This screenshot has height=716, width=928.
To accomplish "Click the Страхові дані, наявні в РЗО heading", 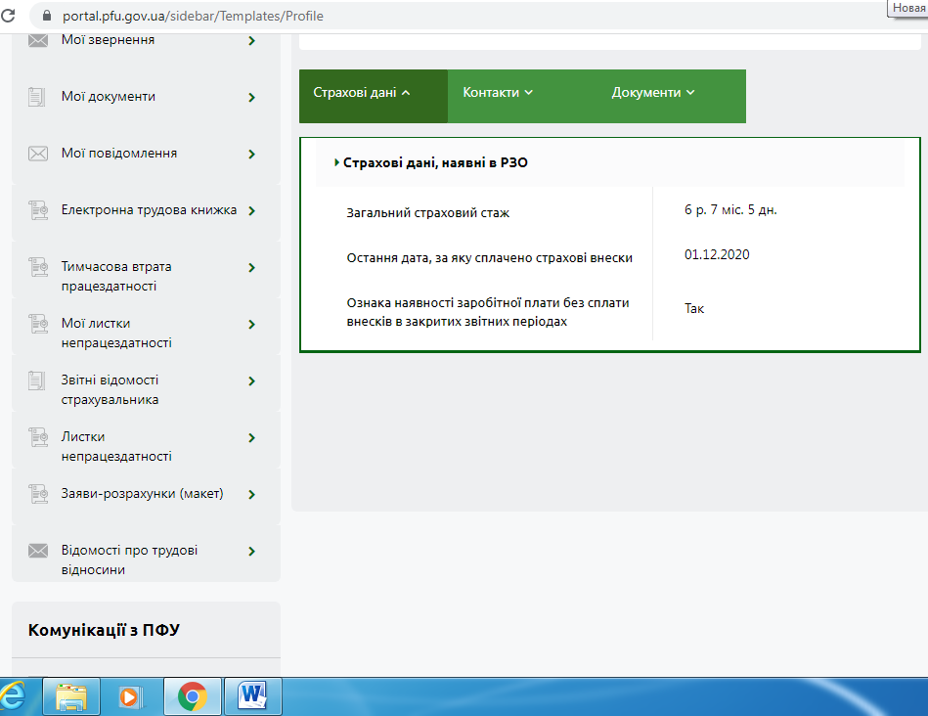I will coord(435,163).
